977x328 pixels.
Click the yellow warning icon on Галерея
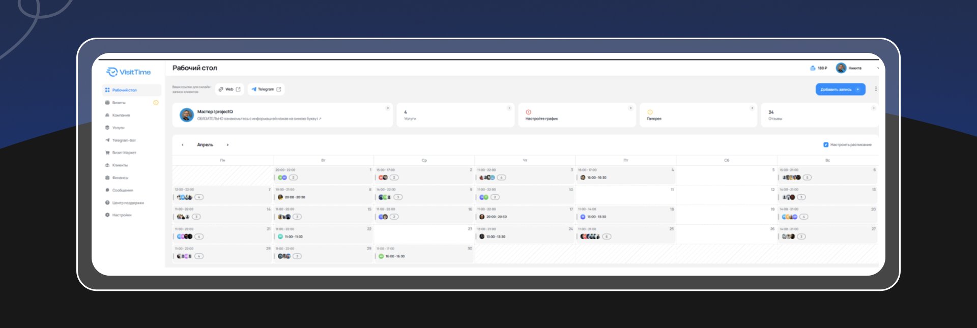tap(650, 112)
